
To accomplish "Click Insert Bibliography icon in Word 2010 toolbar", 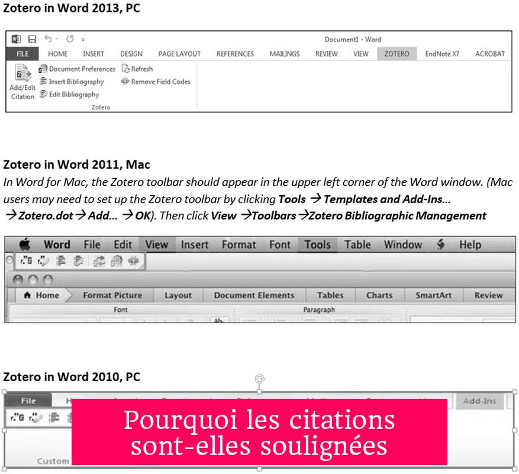I will [54, 417].
